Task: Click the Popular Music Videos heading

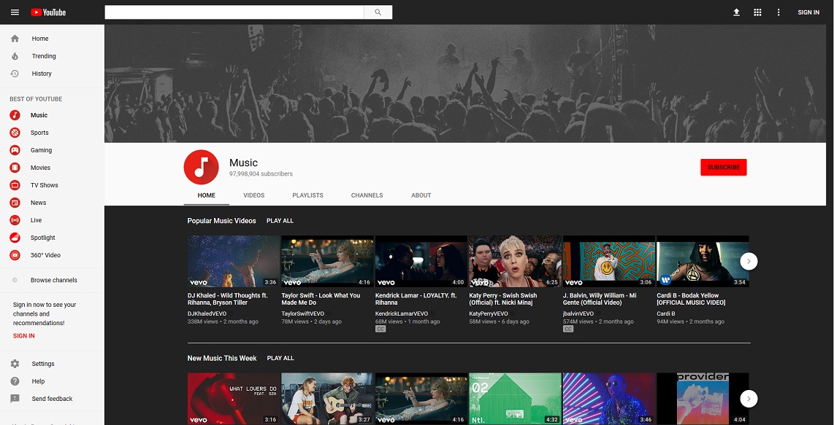Action: point(222,221)
